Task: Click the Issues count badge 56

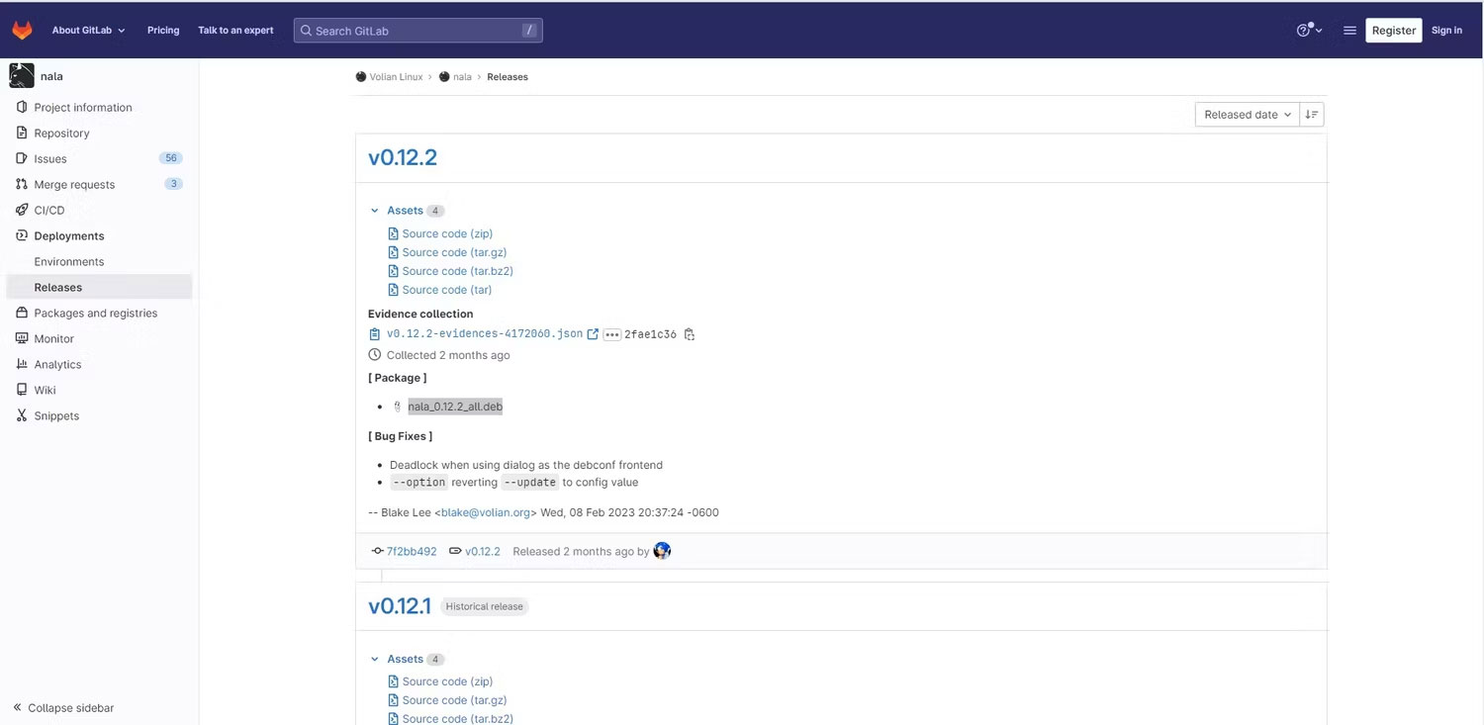Action: click(171, 158)
